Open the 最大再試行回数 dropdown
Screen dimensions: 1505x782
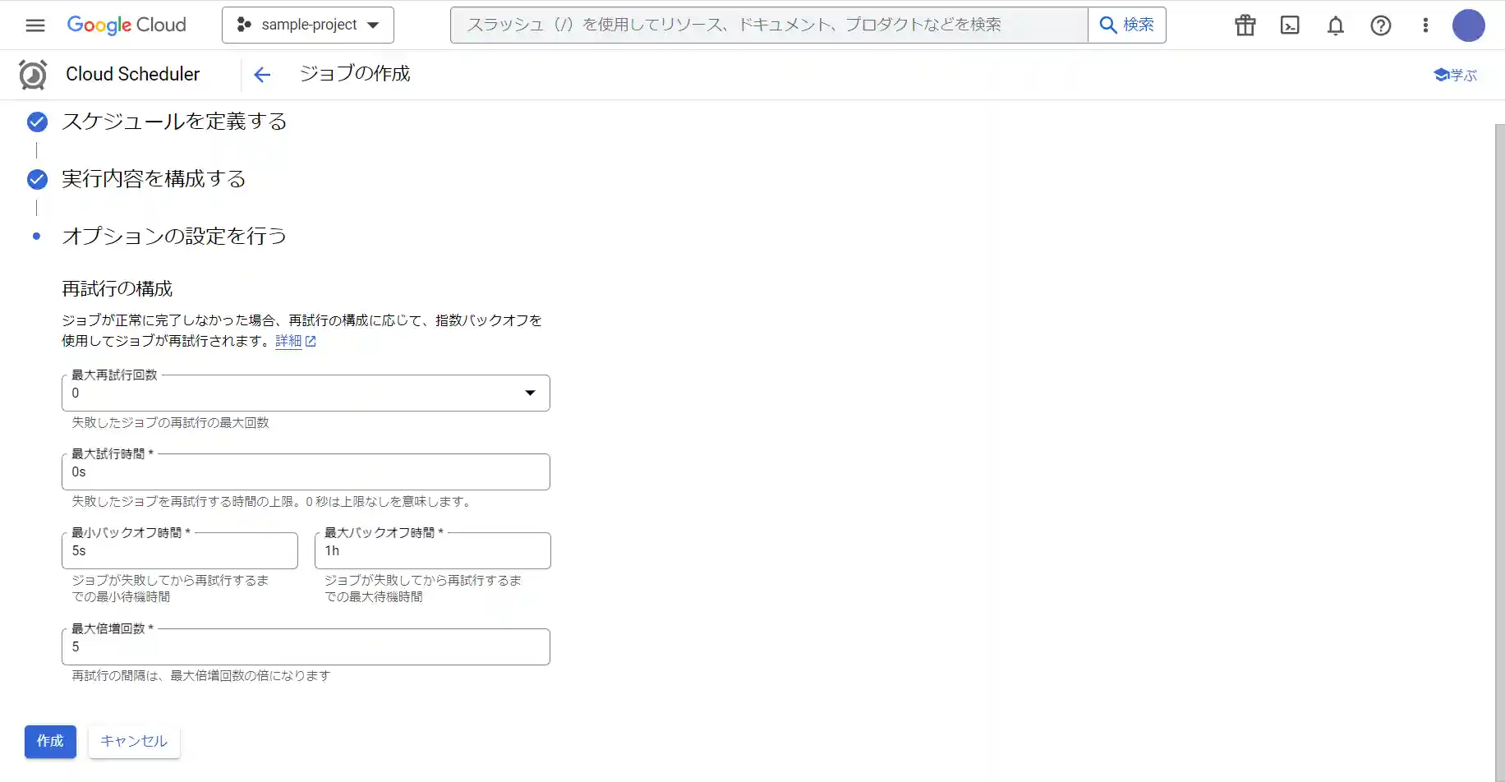click(x=306, y=393)
